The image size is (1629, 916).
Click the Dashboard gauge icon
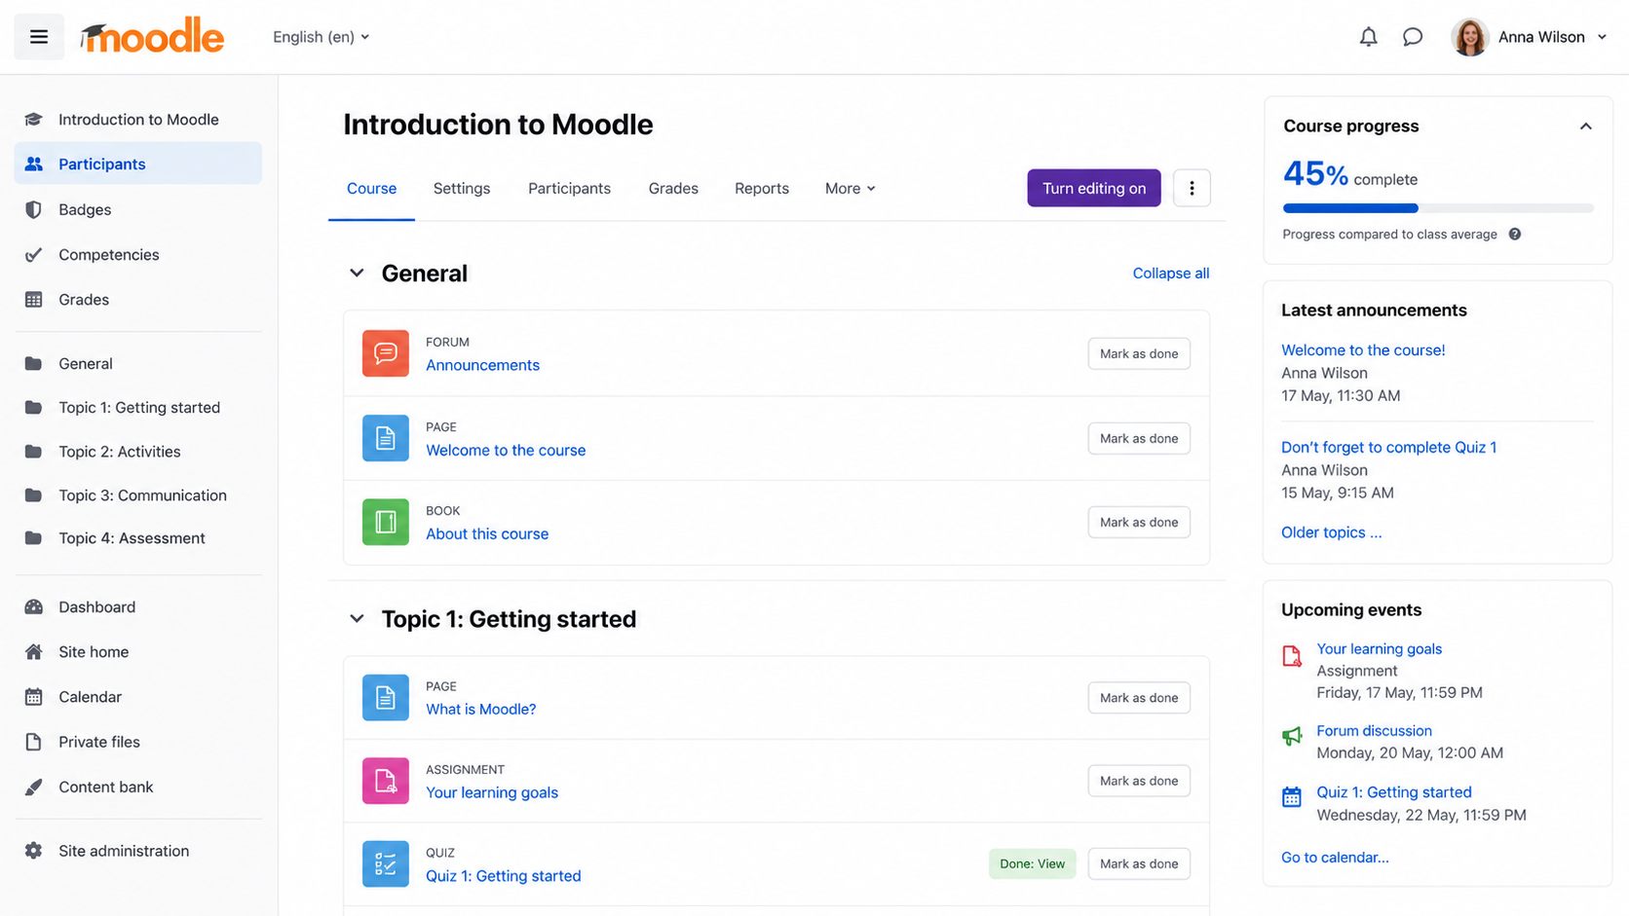(x=33, y=607)
